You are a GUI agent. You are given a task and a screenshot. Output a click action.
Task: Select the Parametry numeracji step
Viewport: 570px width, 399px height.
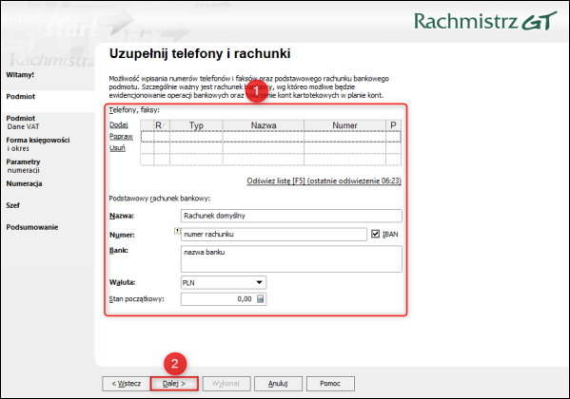tap(23, 166)
